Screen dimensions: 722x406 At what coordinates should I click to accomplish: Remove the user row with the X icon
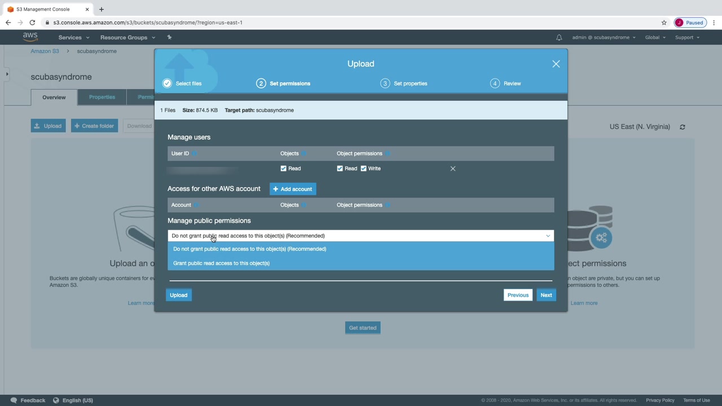click(453, 169)
